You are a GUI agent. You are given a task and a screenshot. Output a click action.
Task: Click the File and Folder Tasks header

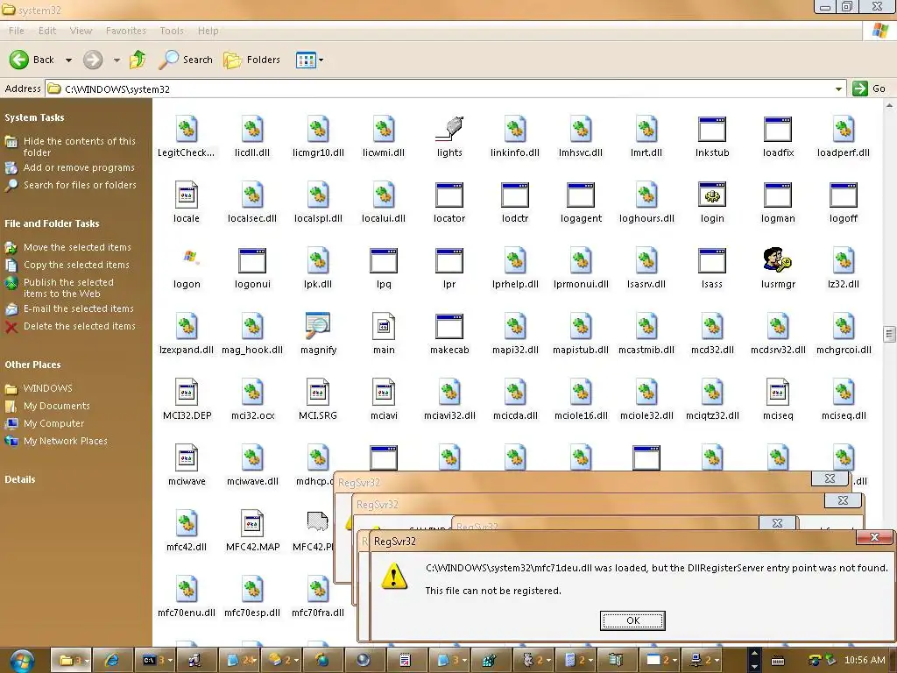(52, 223)
